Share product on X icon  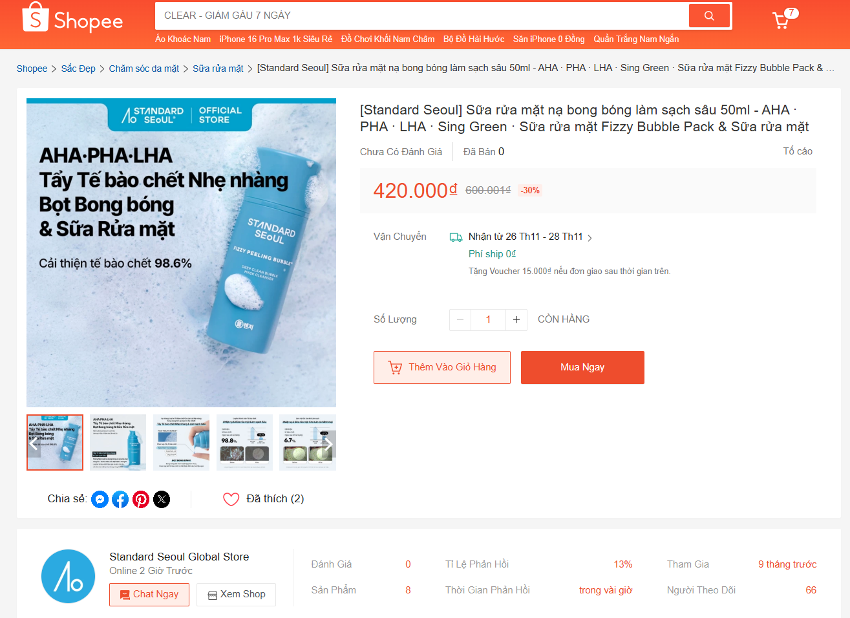pyautogui.click(x=162, y=499)
